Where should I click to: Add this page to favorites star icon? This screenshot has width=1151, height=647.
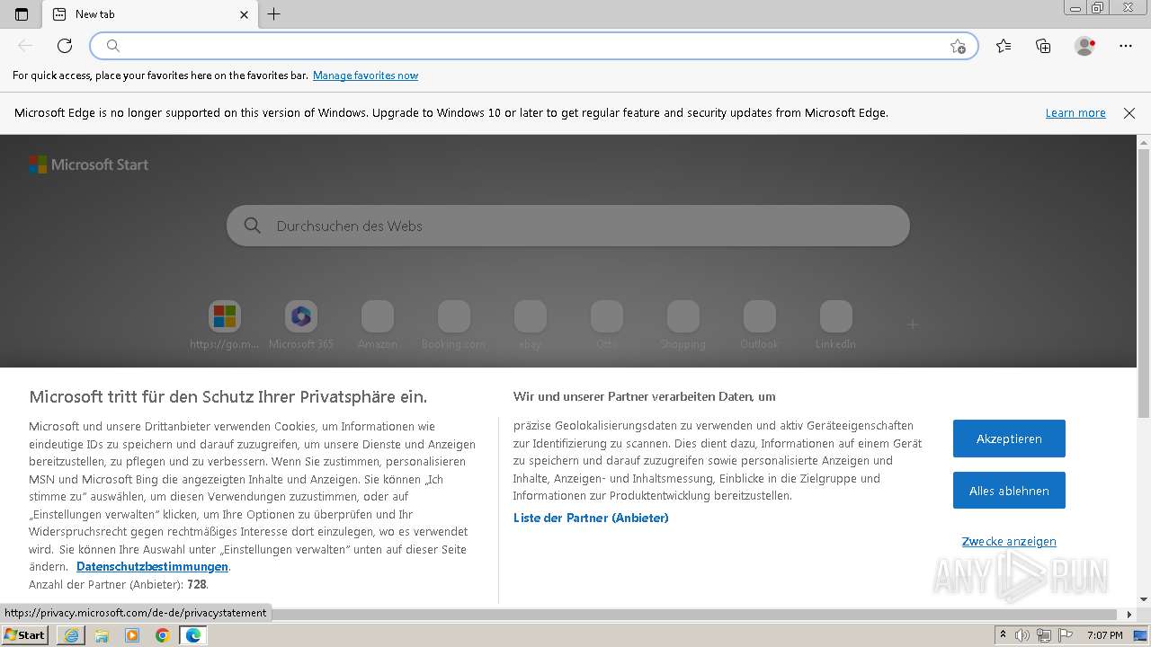tap(958, 46)
